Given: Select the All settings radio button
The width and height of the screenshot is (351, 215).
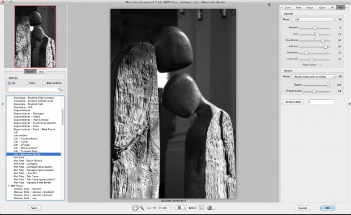Looking at the screenshot, I should 10,83.
